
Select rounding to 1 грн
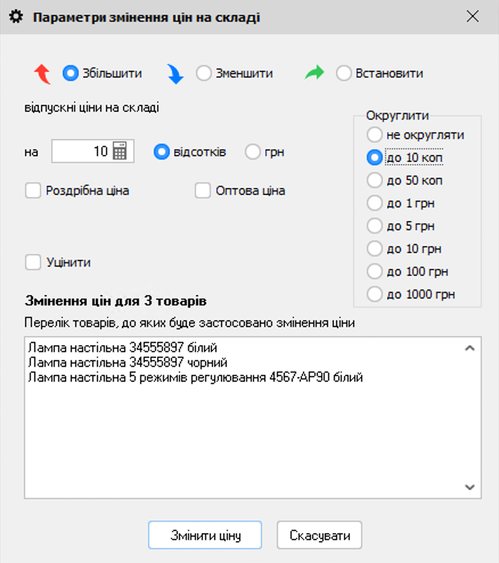coord(375,203)
